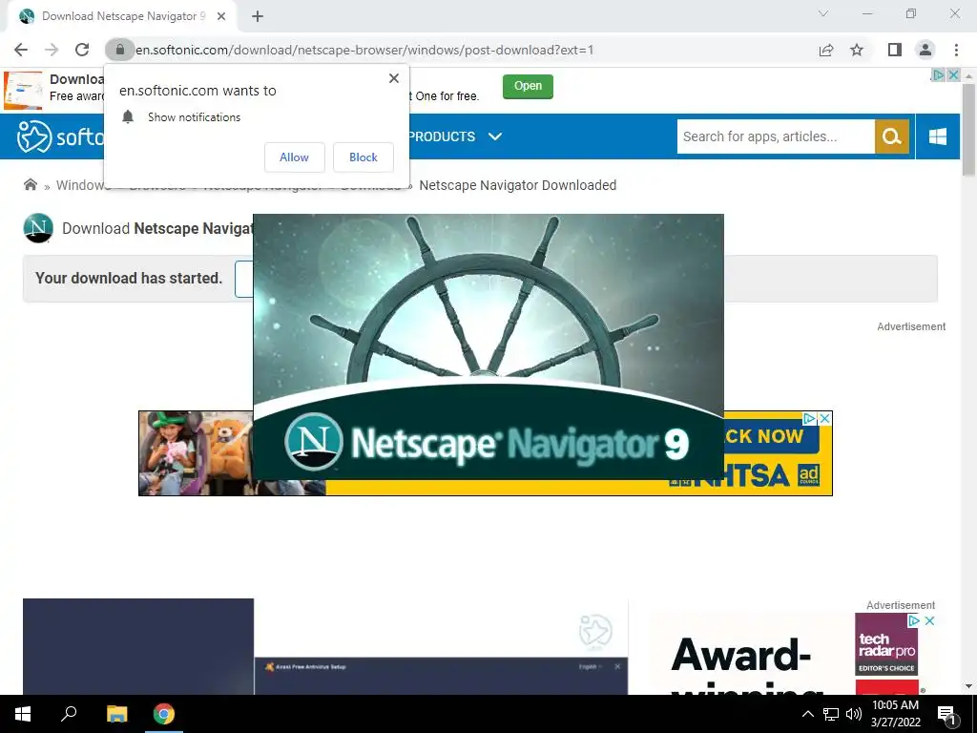Click the scrollbar down arrow

[x=968, y=686]
